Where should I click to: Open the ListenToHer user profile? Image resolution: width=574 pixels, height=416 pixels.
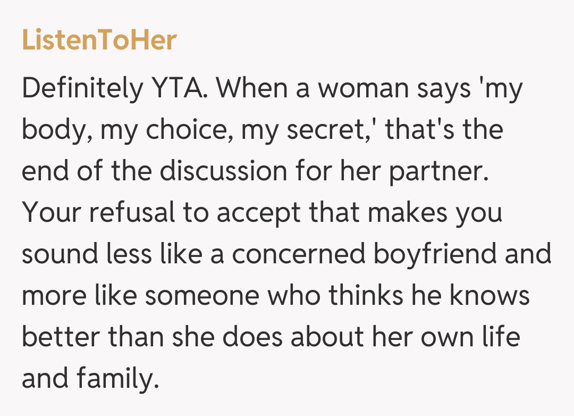click(99, 40)
